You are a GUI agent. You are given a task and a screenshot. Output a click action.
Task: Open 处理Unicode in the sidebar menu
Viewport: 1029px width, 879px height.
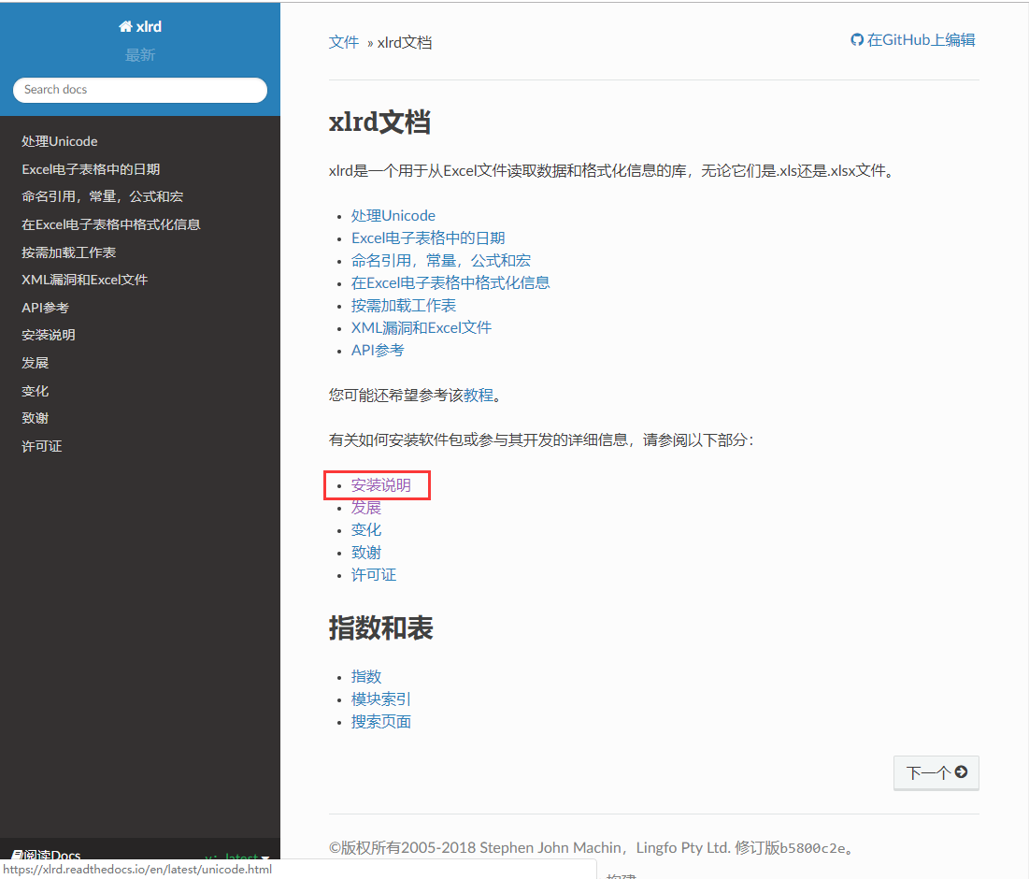pos(60,141)
